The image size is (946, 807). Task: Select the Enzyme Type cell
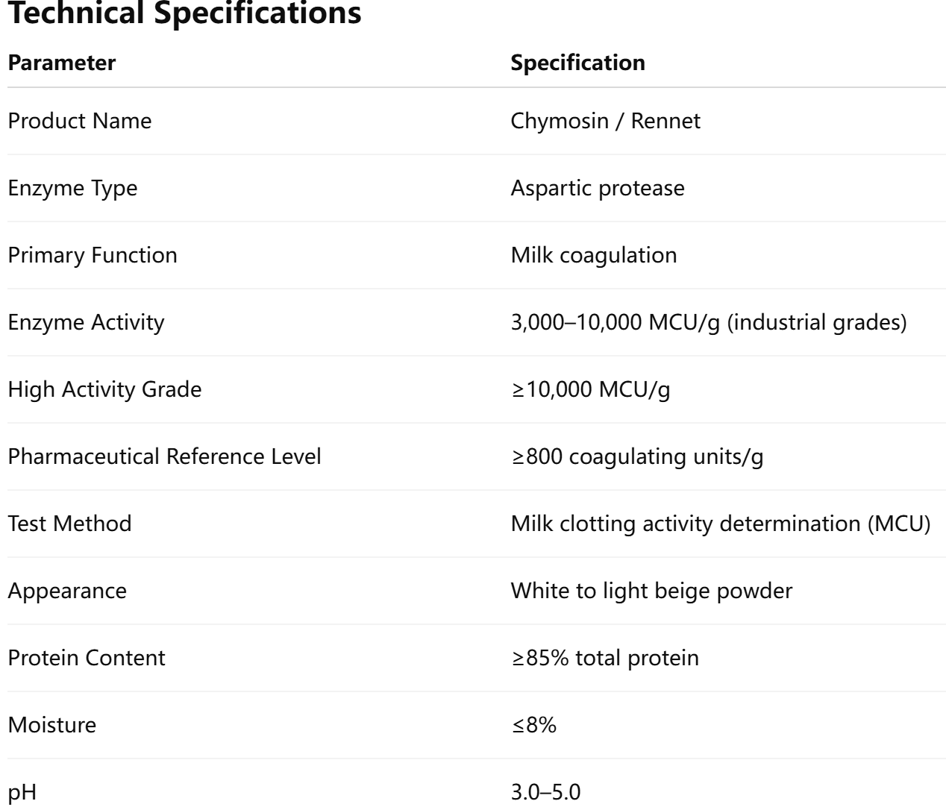(72, 188)
